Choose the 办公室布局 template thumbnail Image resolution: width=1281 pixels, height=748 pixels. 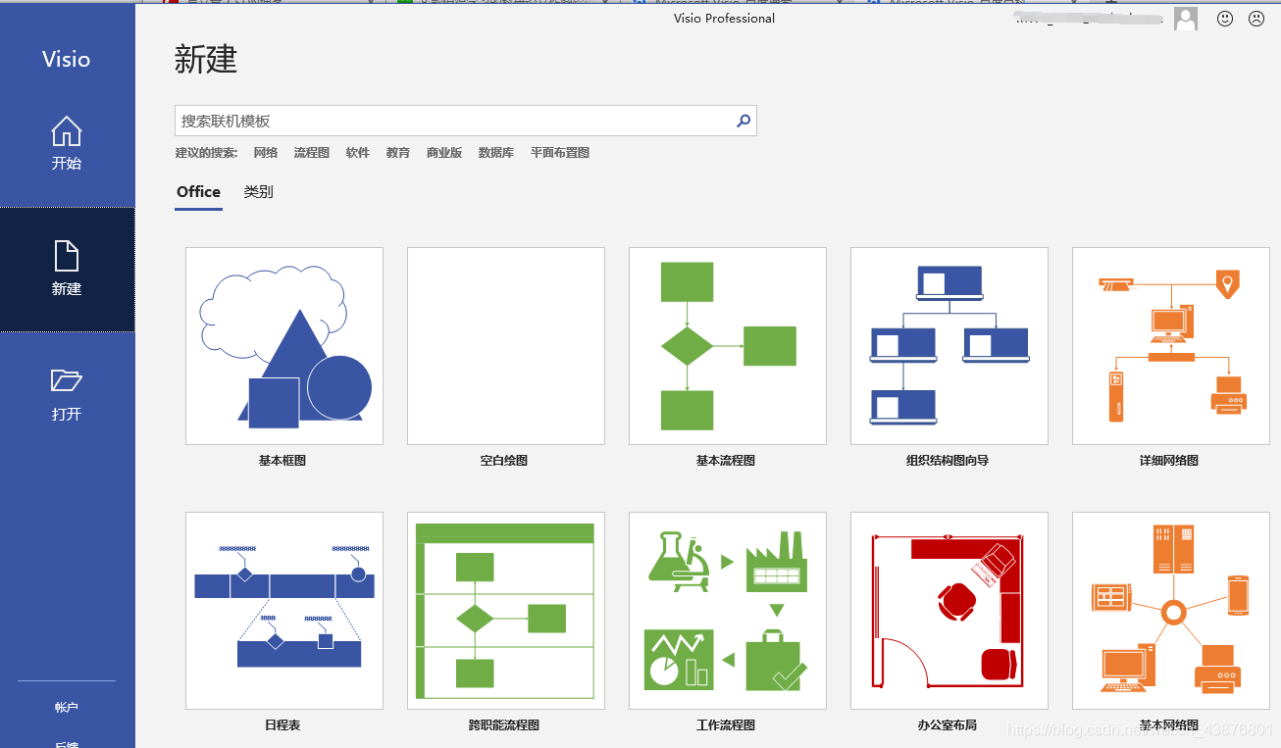click(x=949, y=611)
